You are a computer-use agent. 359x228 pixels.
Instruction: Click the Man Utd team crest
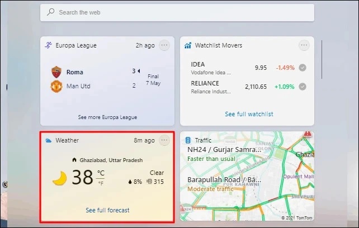point(56,86)
